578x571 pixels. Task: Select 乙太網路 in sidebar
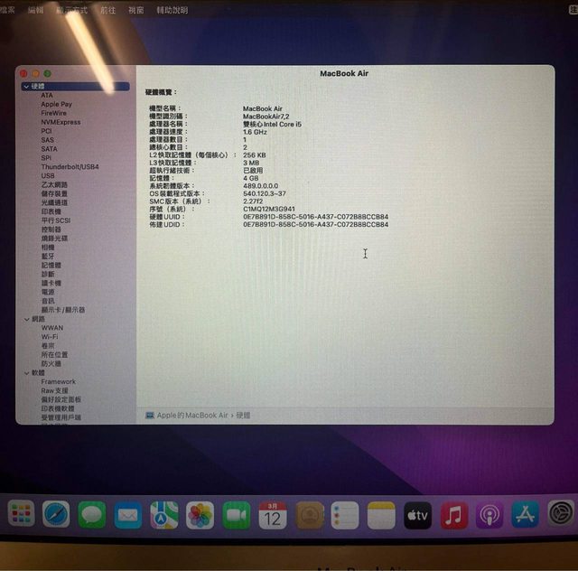[54, 185]
